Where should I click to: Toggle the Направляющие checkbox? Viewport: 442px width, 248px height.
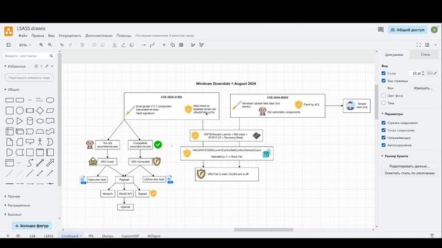pos(383,138)
